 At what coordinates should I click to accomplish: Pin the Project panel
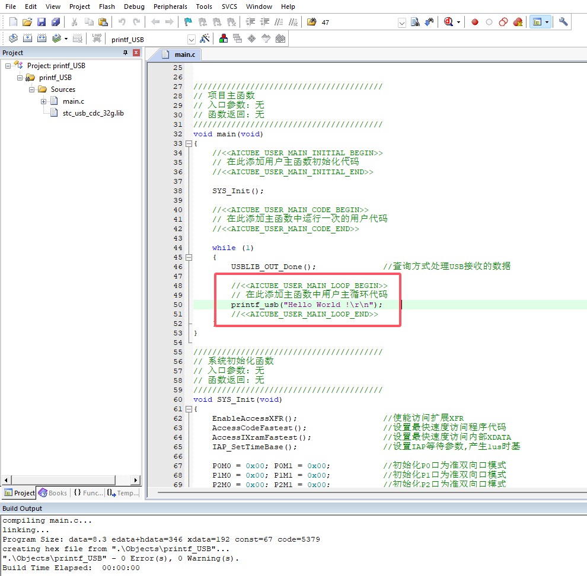point(126,53)
